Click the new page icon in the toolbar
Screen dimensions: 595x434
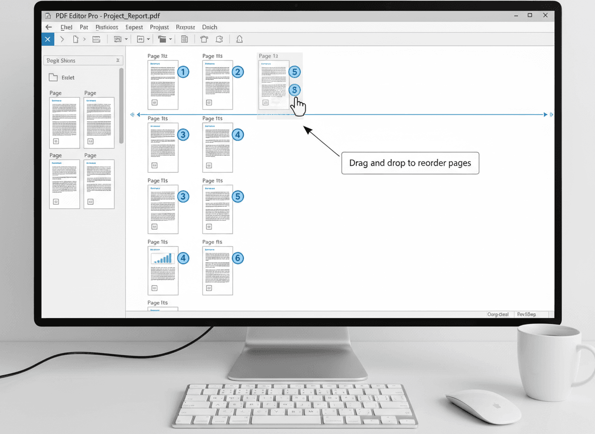click(x=76, y=39)
